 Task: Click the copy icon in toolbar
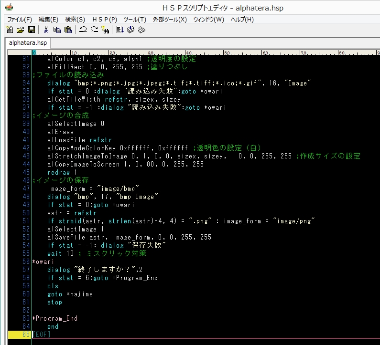tap(57, 30)
